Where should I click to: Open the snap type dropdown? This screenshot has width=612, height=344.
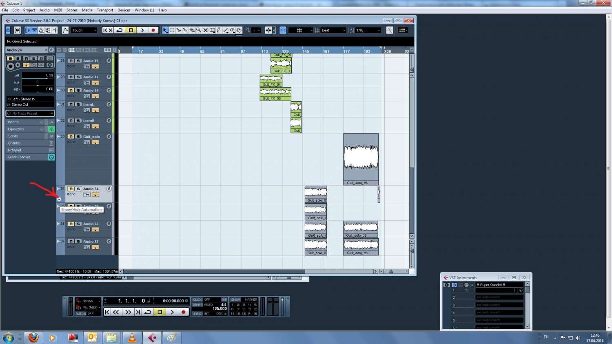click(301, 30)
